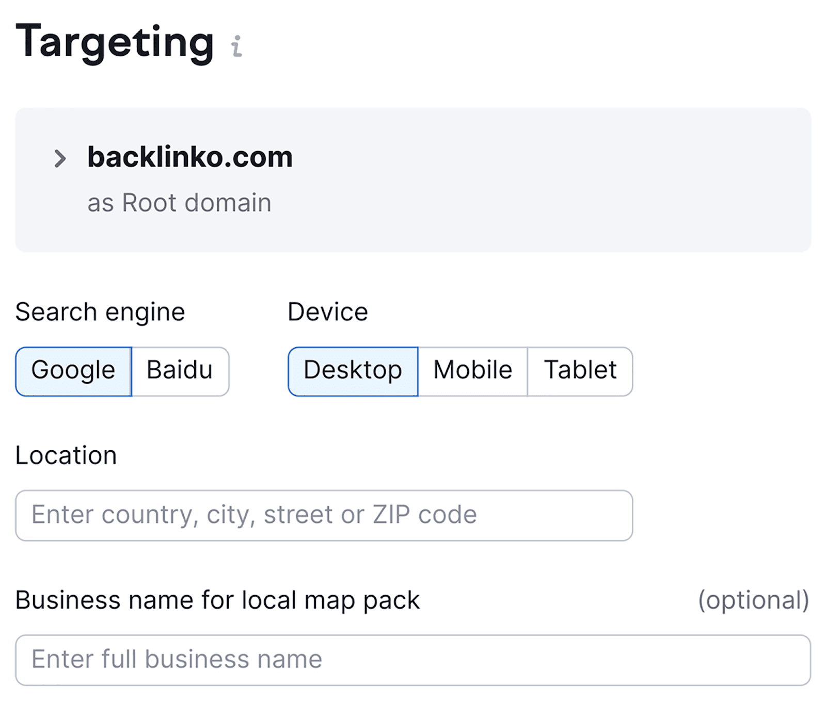Click the 'Search engine' section label
The width and height of the screenshot is (826, 704).
click(x=100, y=312)
